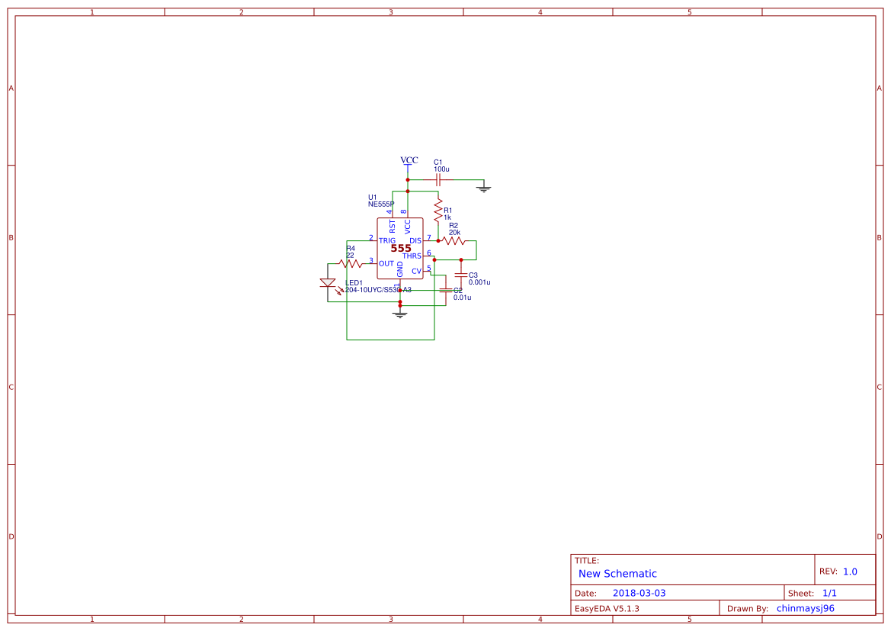Click the OUT pin label on the 555
891x631 pixels.
click(386, 262)
